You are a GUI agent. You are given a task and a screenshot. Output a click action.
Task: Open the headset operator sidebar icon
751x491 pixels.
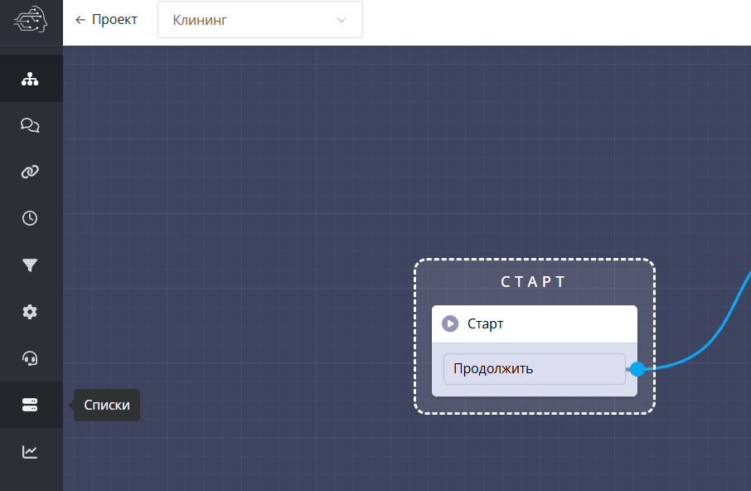click(31, 358)
